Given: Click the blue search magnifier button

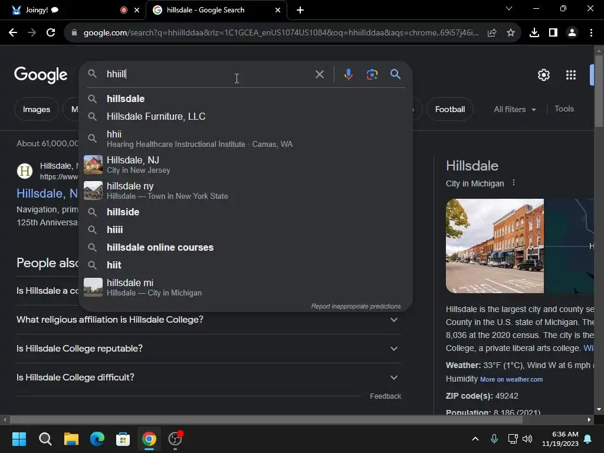Looking at the screenshot, I should (x=395, y=74).
